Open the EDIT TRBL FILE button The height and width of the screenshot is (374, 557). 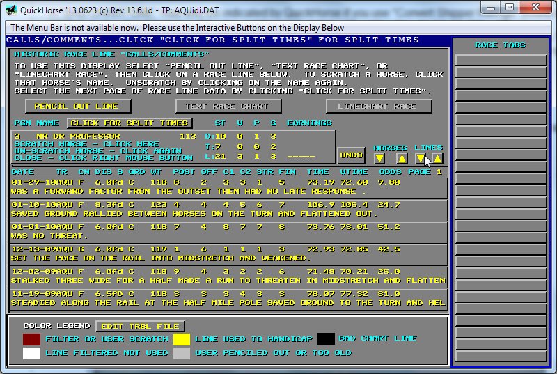tap(140, 326)
